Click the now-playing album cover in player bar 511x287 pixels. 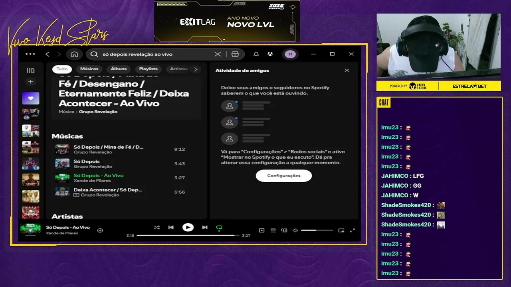point(31,230)
